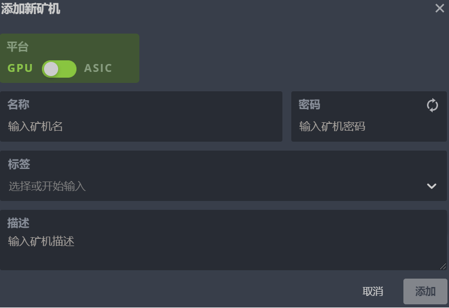Click the 添加 button to add miner

[425, 291]
